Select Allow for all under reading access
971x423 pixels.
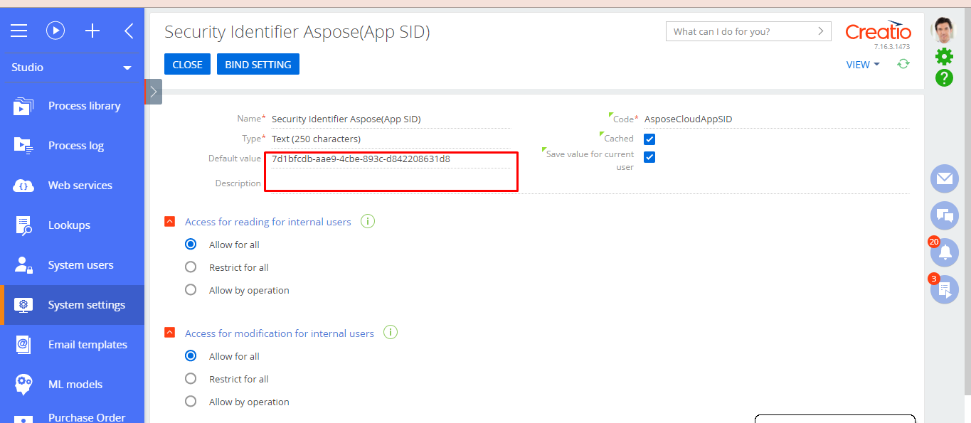(191, 245)
